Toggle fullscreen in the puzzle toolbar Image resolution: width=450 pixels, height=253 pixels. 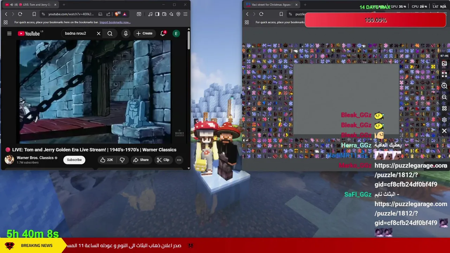(444, 75)
